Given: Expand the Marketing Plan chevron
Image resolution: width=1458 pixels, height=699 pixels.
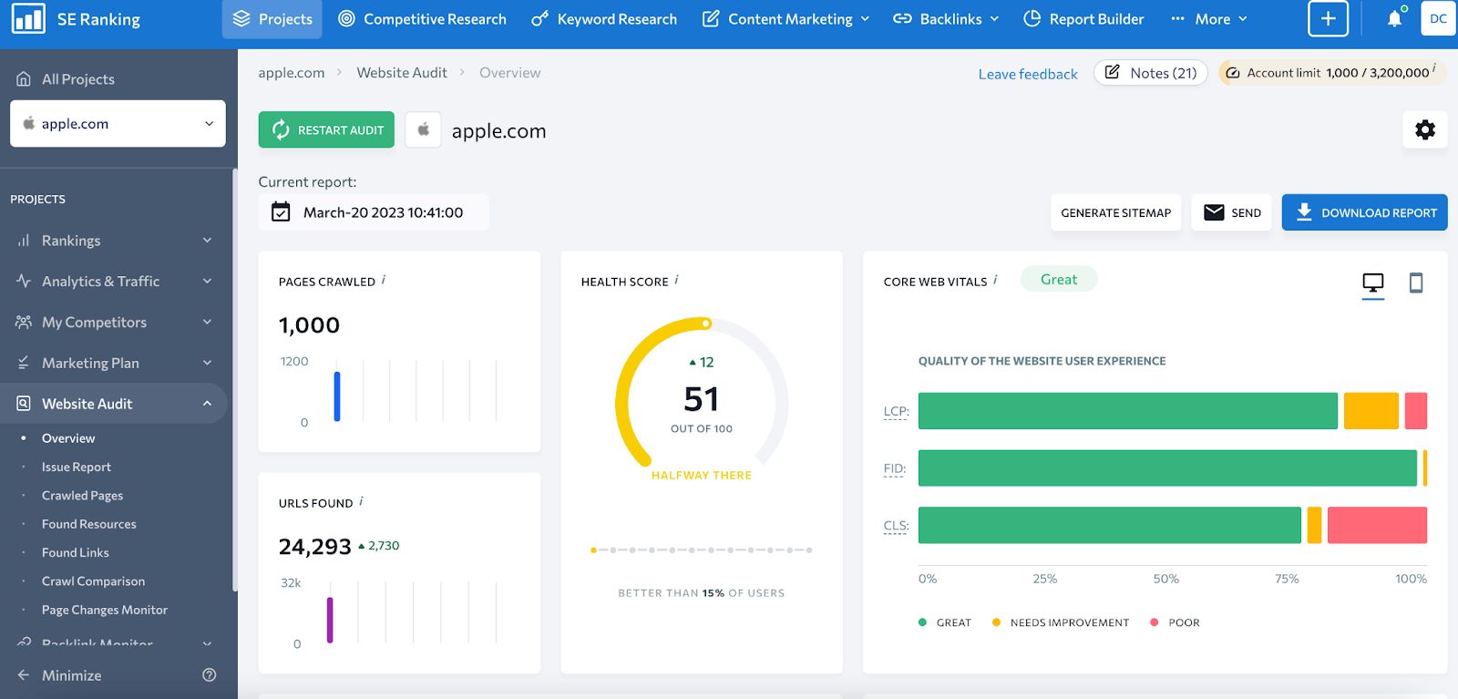Looking at the screenshot, I should click(208, 363).
